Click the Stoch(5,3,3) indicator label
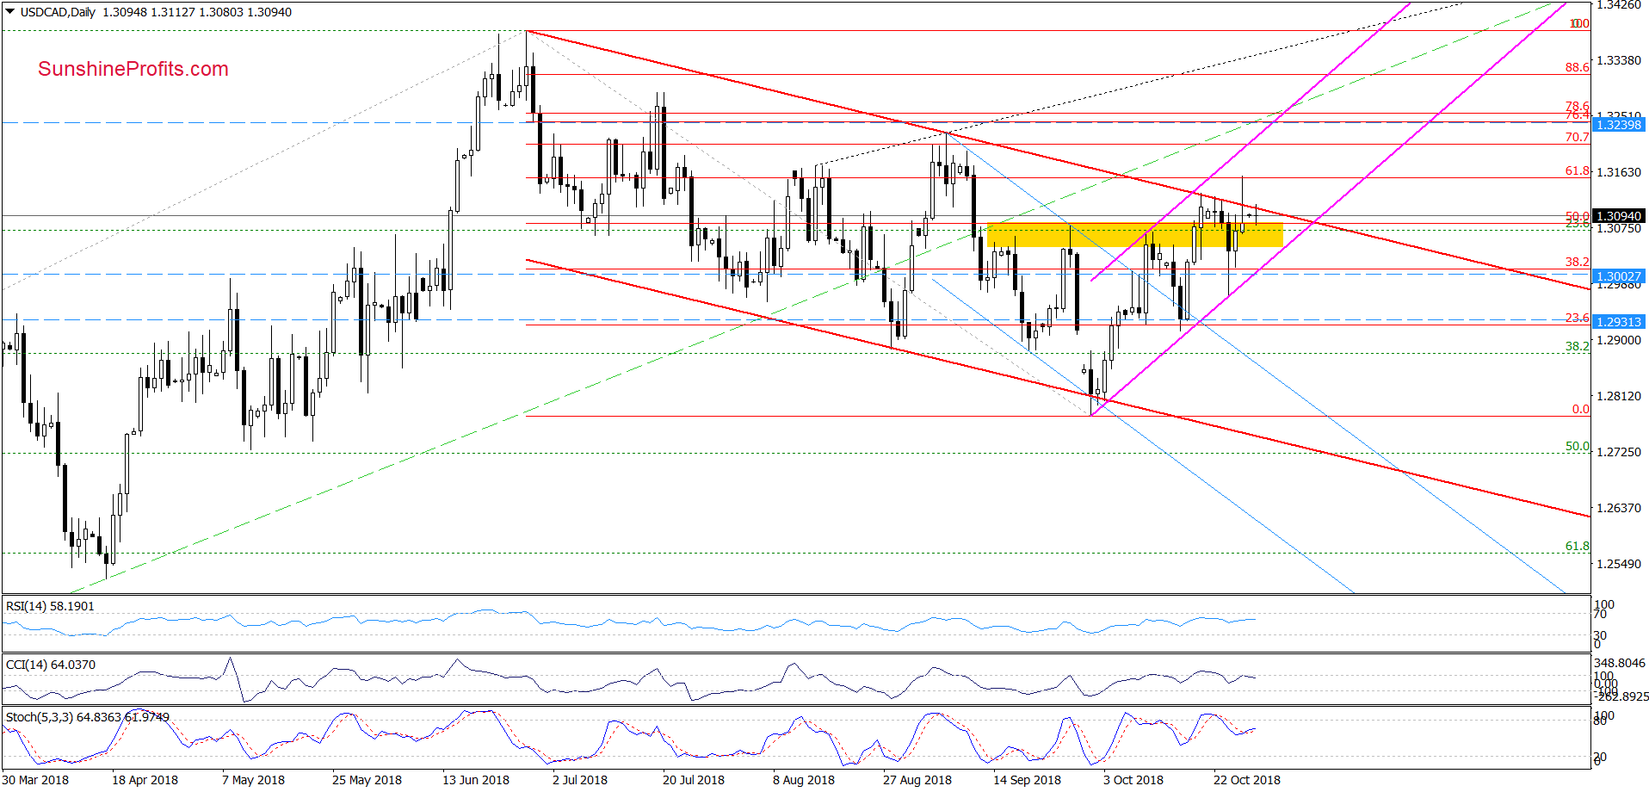 (88, 717)
